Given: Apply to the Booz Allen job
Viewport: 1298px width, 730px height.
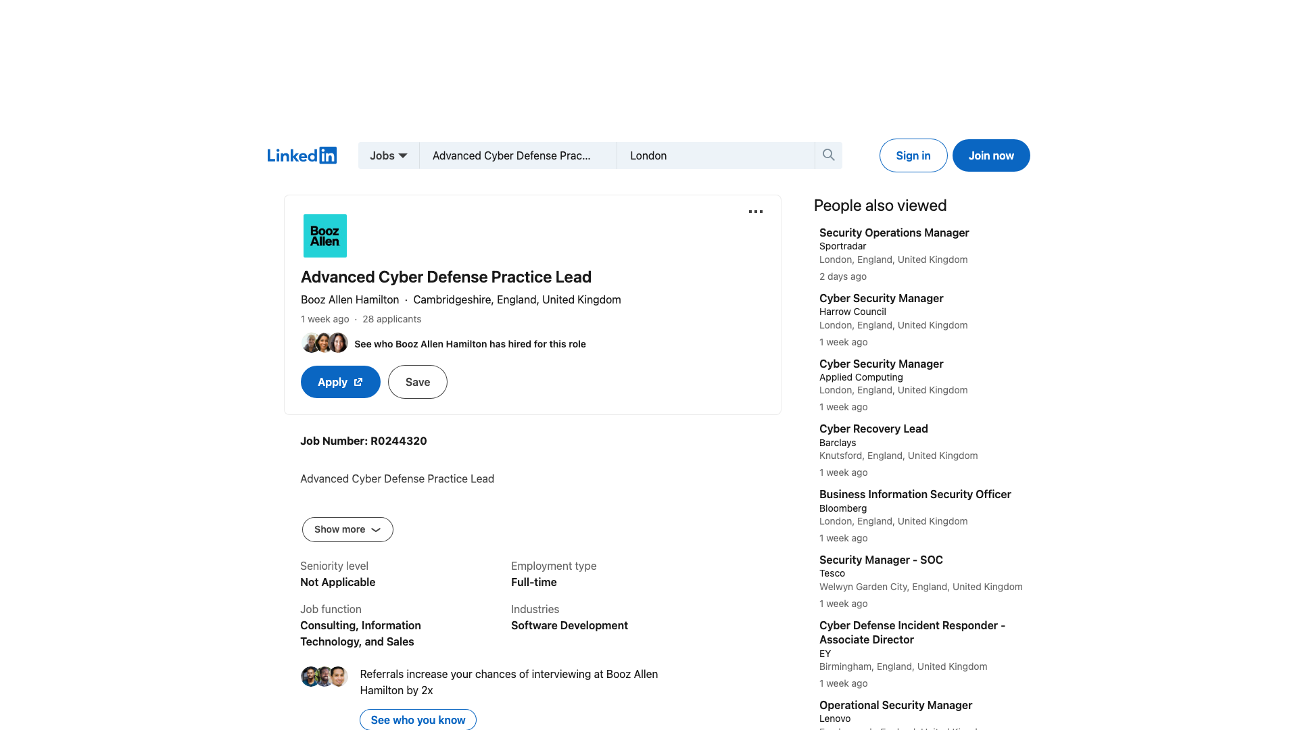Looking at the screenshot, I should tap(341, 382).
